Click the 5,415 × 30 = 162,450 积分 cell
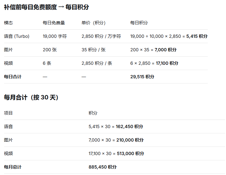The width and height of the screenshot is (226, 175). 116,127
